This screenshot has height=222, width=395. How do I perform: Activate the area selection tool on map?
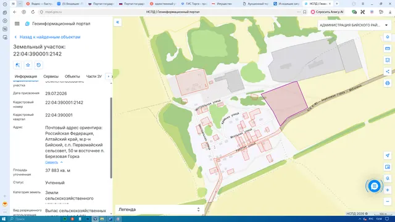point(388,60)
